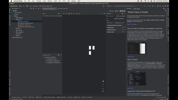
Task: Click the new destination icon in navigation toolbar
Action: click(64, 14)
